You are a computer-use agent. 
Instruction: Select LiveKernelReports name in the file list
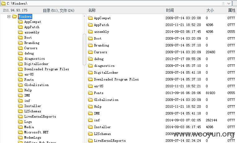(110, 141)
